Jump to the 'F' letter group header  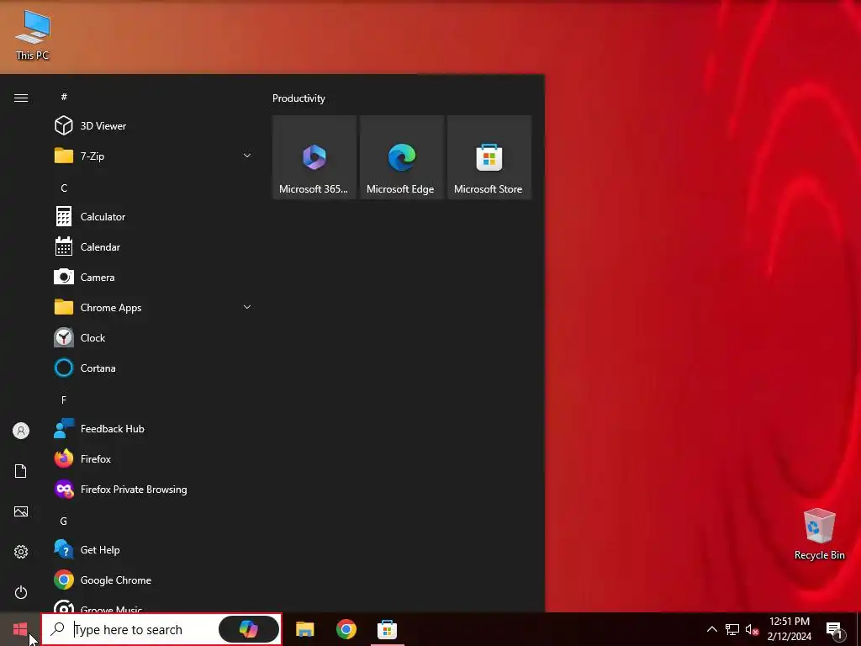(x=64, y=400)
